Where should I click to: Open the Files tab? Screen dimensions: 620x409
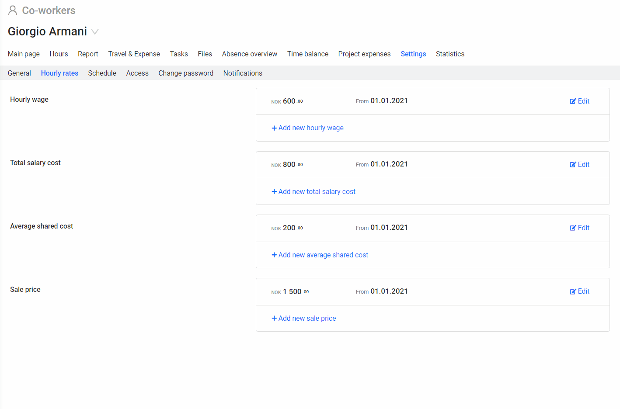[x=205, y=54]
